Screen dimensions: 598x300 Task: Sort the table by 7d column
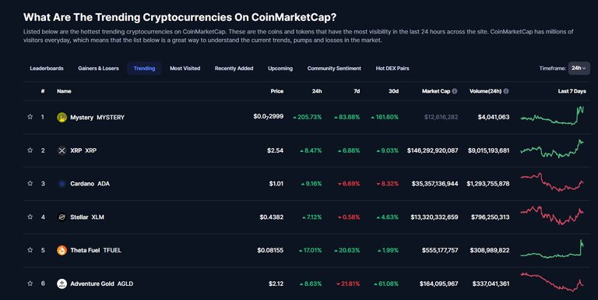(x=357, y=91)
